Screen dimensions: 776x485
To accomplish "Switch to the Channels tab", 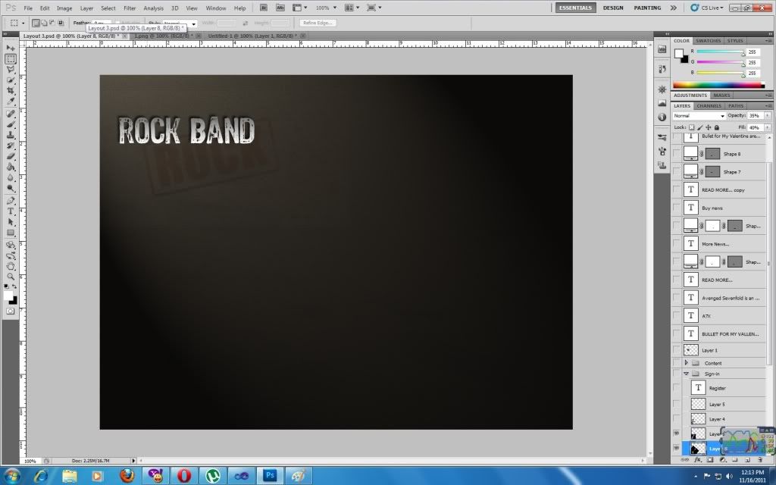I will click(x=709, y=106).
